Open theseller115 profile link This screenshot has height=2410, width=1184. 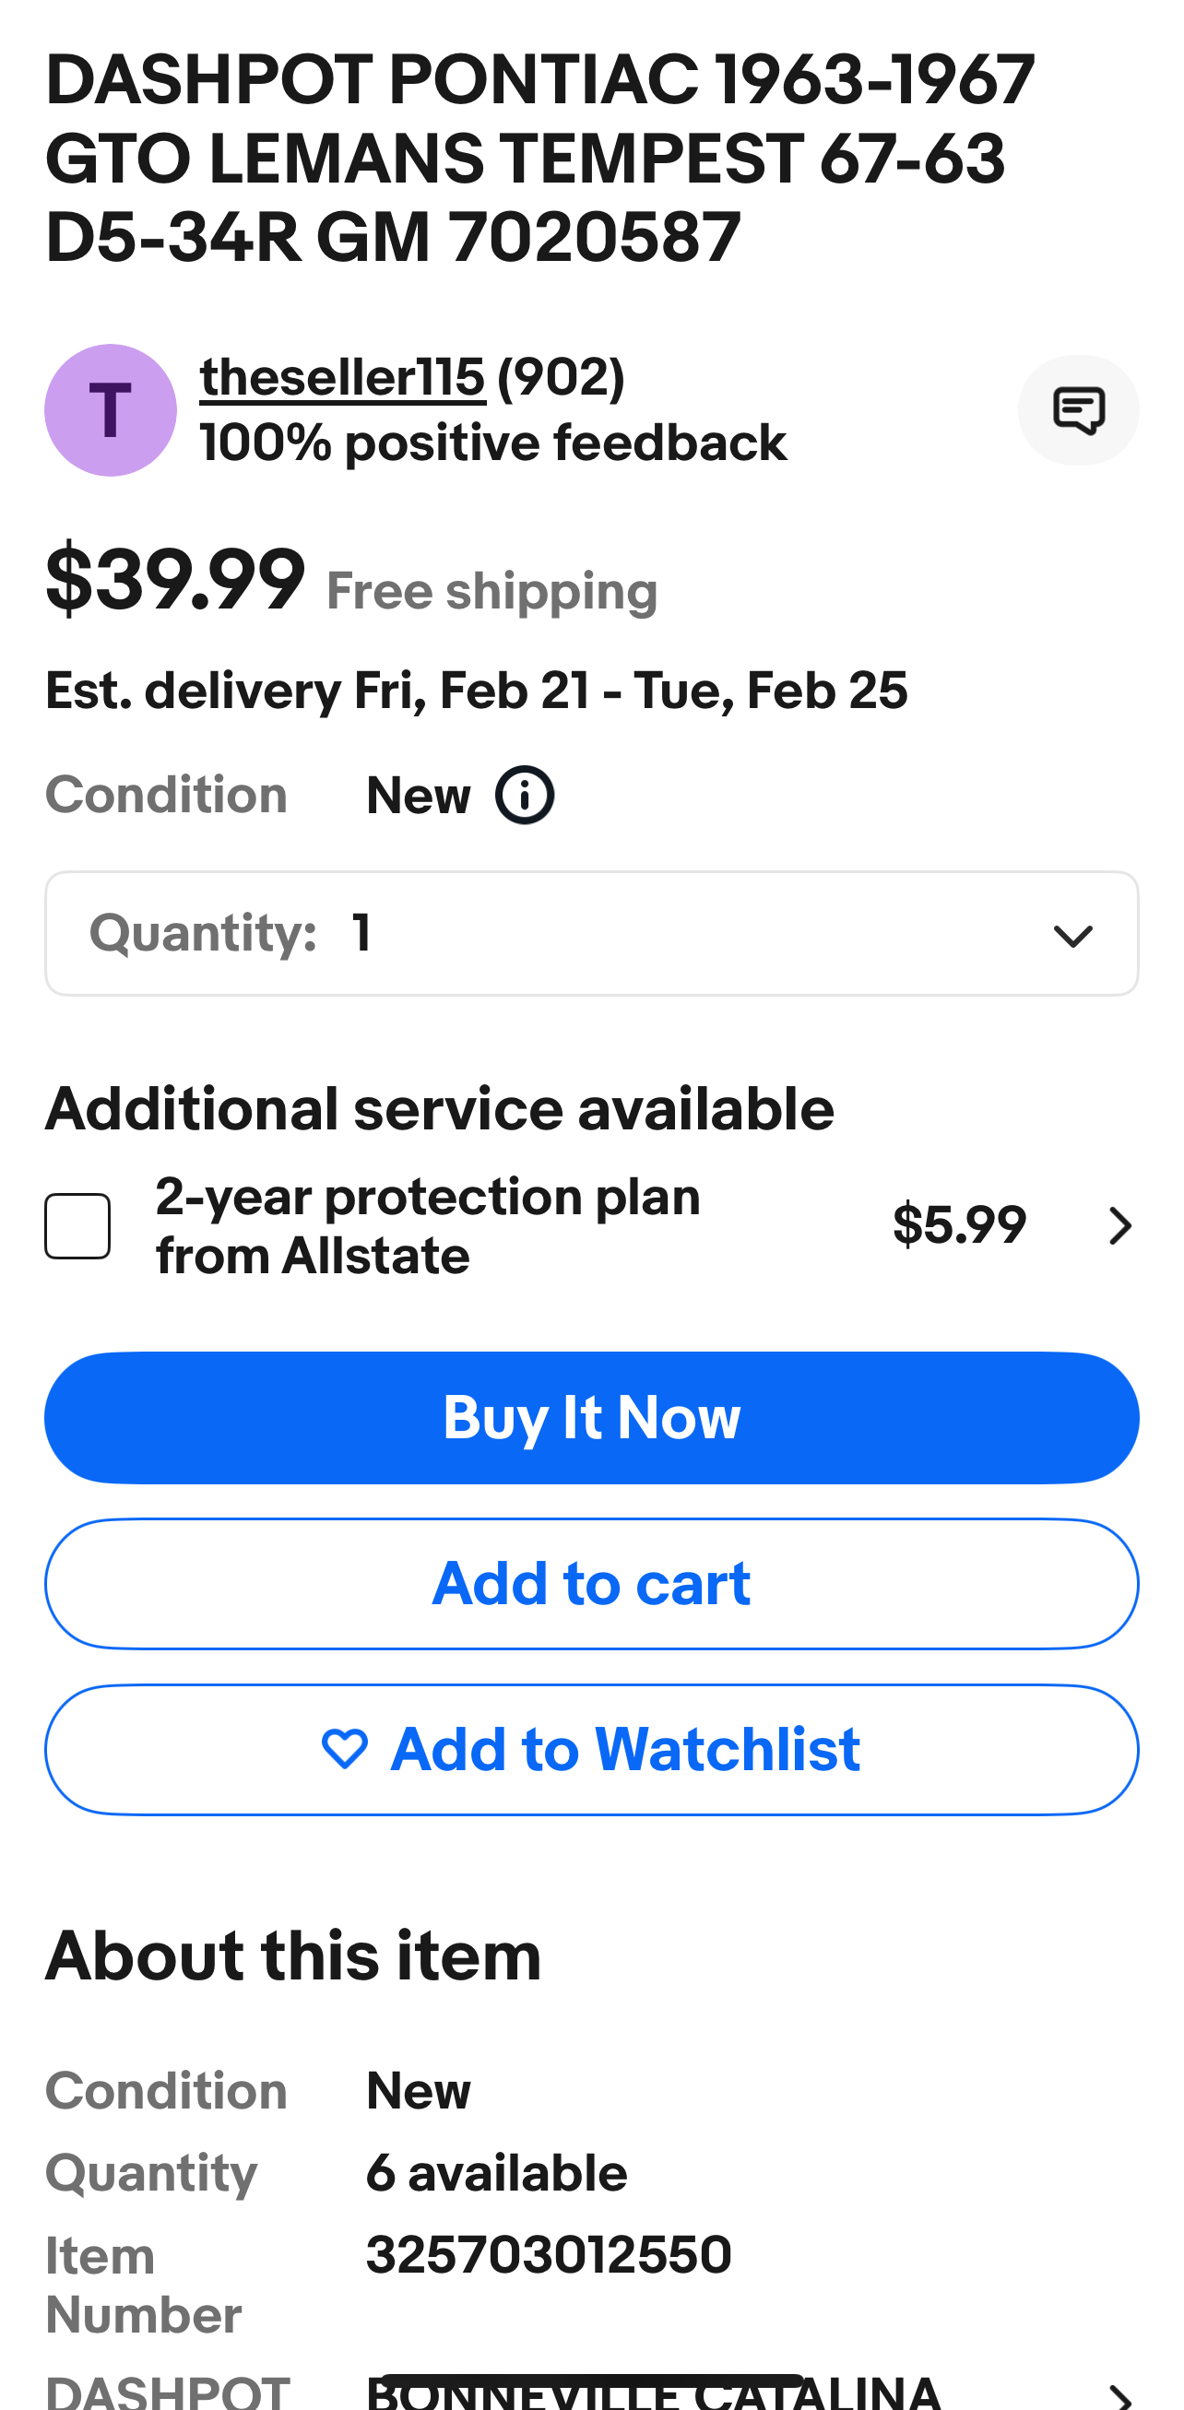coord(342,378)
